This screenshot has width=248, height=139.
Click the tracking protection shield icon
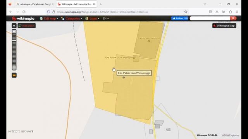pos(48,12)
